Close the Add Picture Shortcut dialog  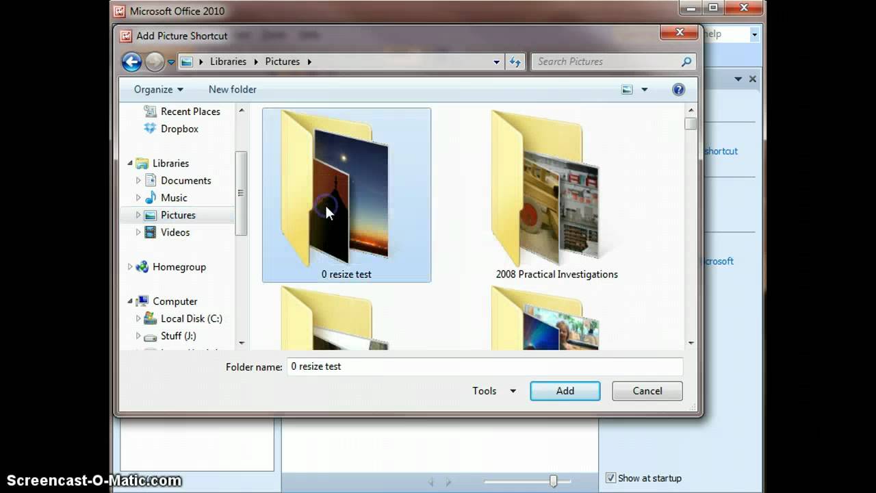pyautogui.click(x=679, y=32)
